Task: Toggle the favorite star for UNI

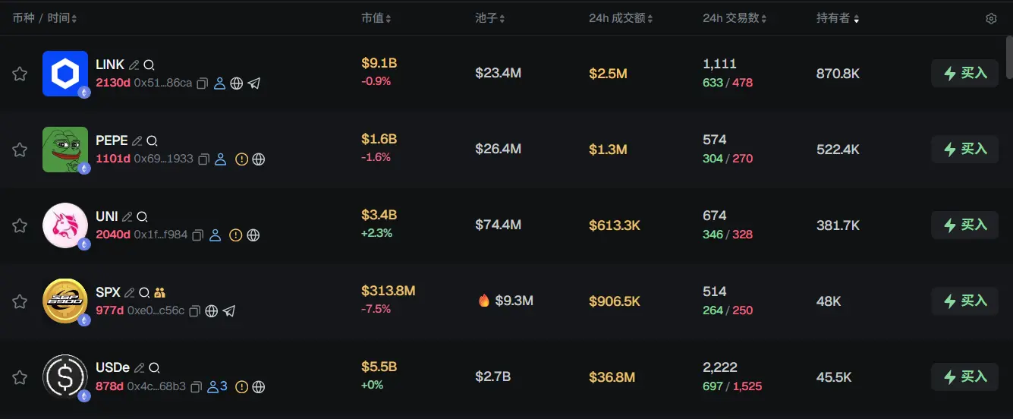Action: [20, 225]
